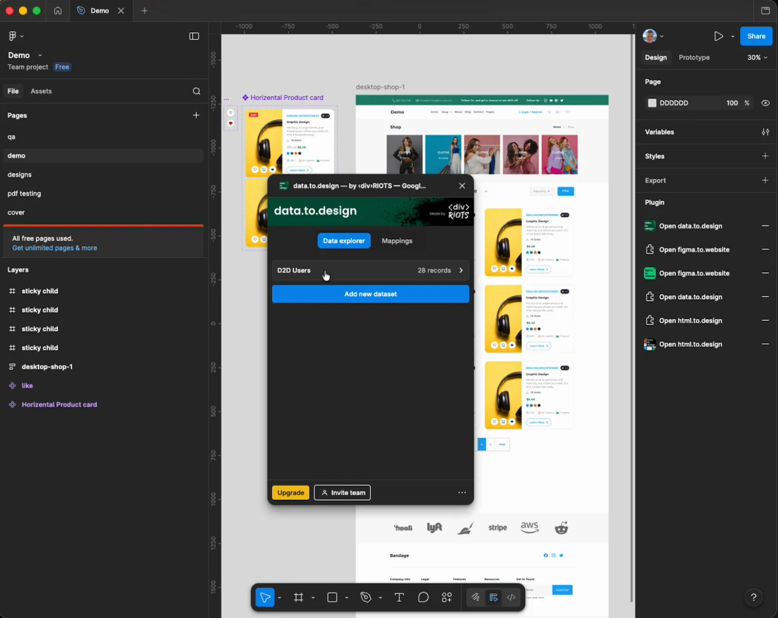The image size is (778, 618).
Task: Open the Frame tool options dropdown arrow
Action: pyautogui.click(x=313, y=598)
